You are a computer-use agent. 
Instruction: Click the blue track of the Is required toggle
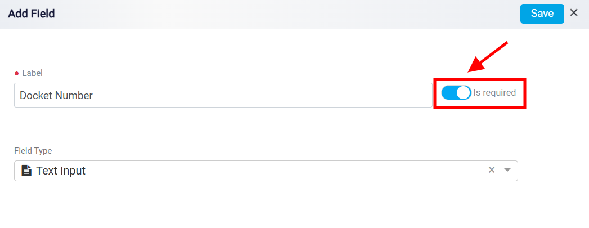coord(448,93)
